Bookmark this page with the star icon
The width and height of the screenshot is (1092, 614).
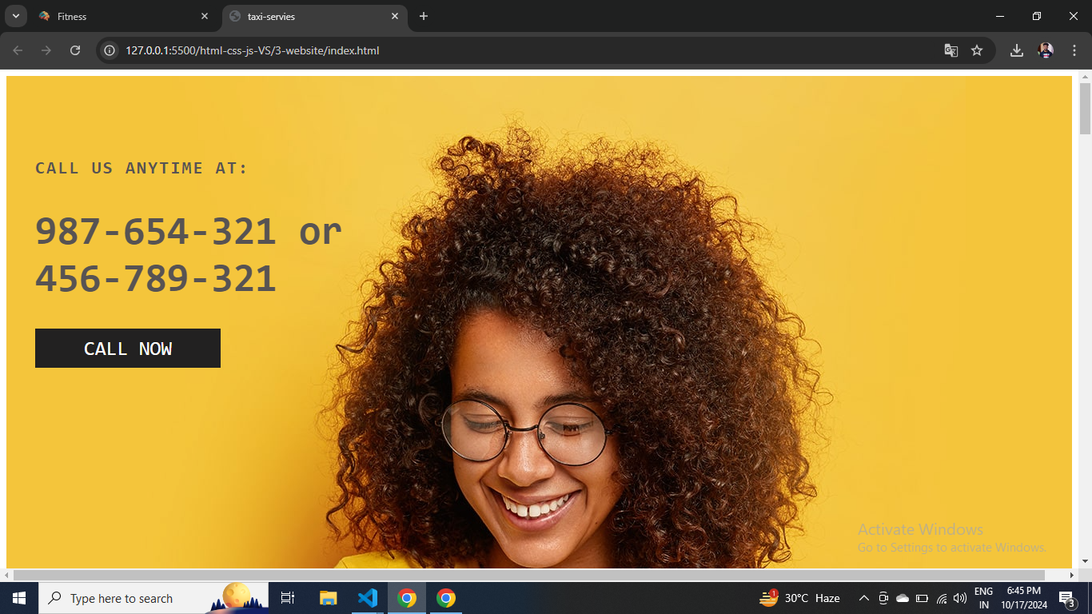pos(977,50)
